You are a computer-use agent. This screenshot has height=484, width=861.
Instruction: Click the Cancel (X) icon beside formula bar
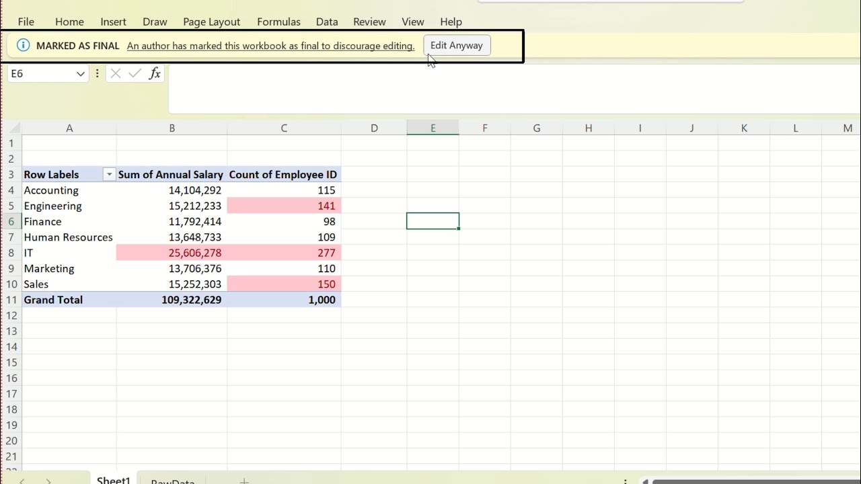(116, 73)
